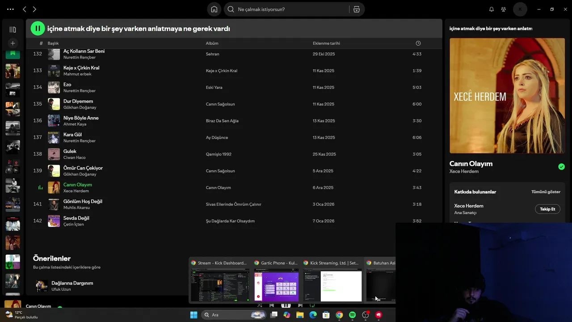572x322 pixels.
Task: Toggle the Your Library sidebar icon
Action: [x=13, y=30]
